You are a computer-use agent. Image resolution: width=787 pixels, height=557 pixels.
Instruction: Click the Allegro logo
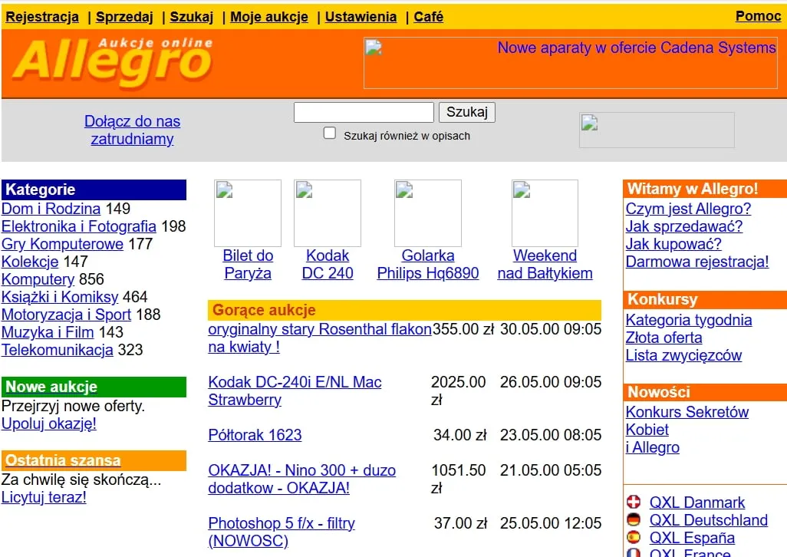coord(113,61)
